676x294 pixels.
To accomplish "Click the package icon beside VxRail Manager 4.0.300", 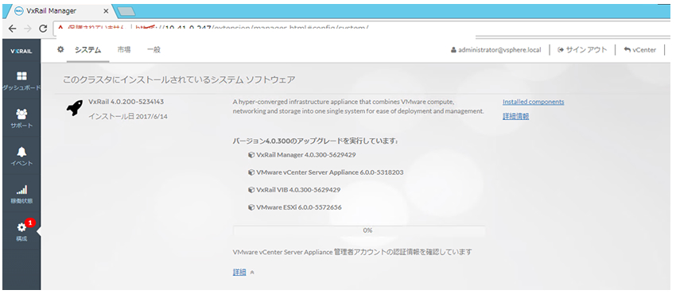I will click(x=251, y=154).
